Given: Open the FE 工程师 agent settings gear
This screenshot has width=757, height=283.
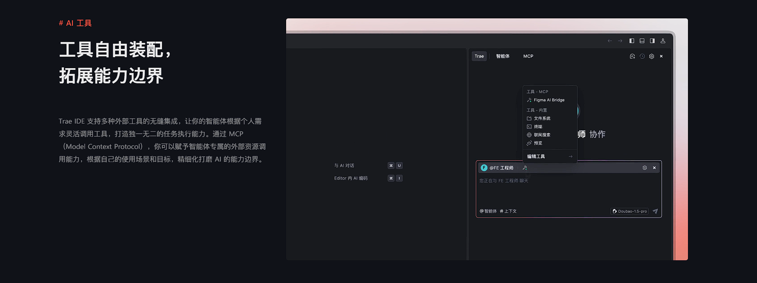Looking at the screenshot, I should click(x=645, y=168).
